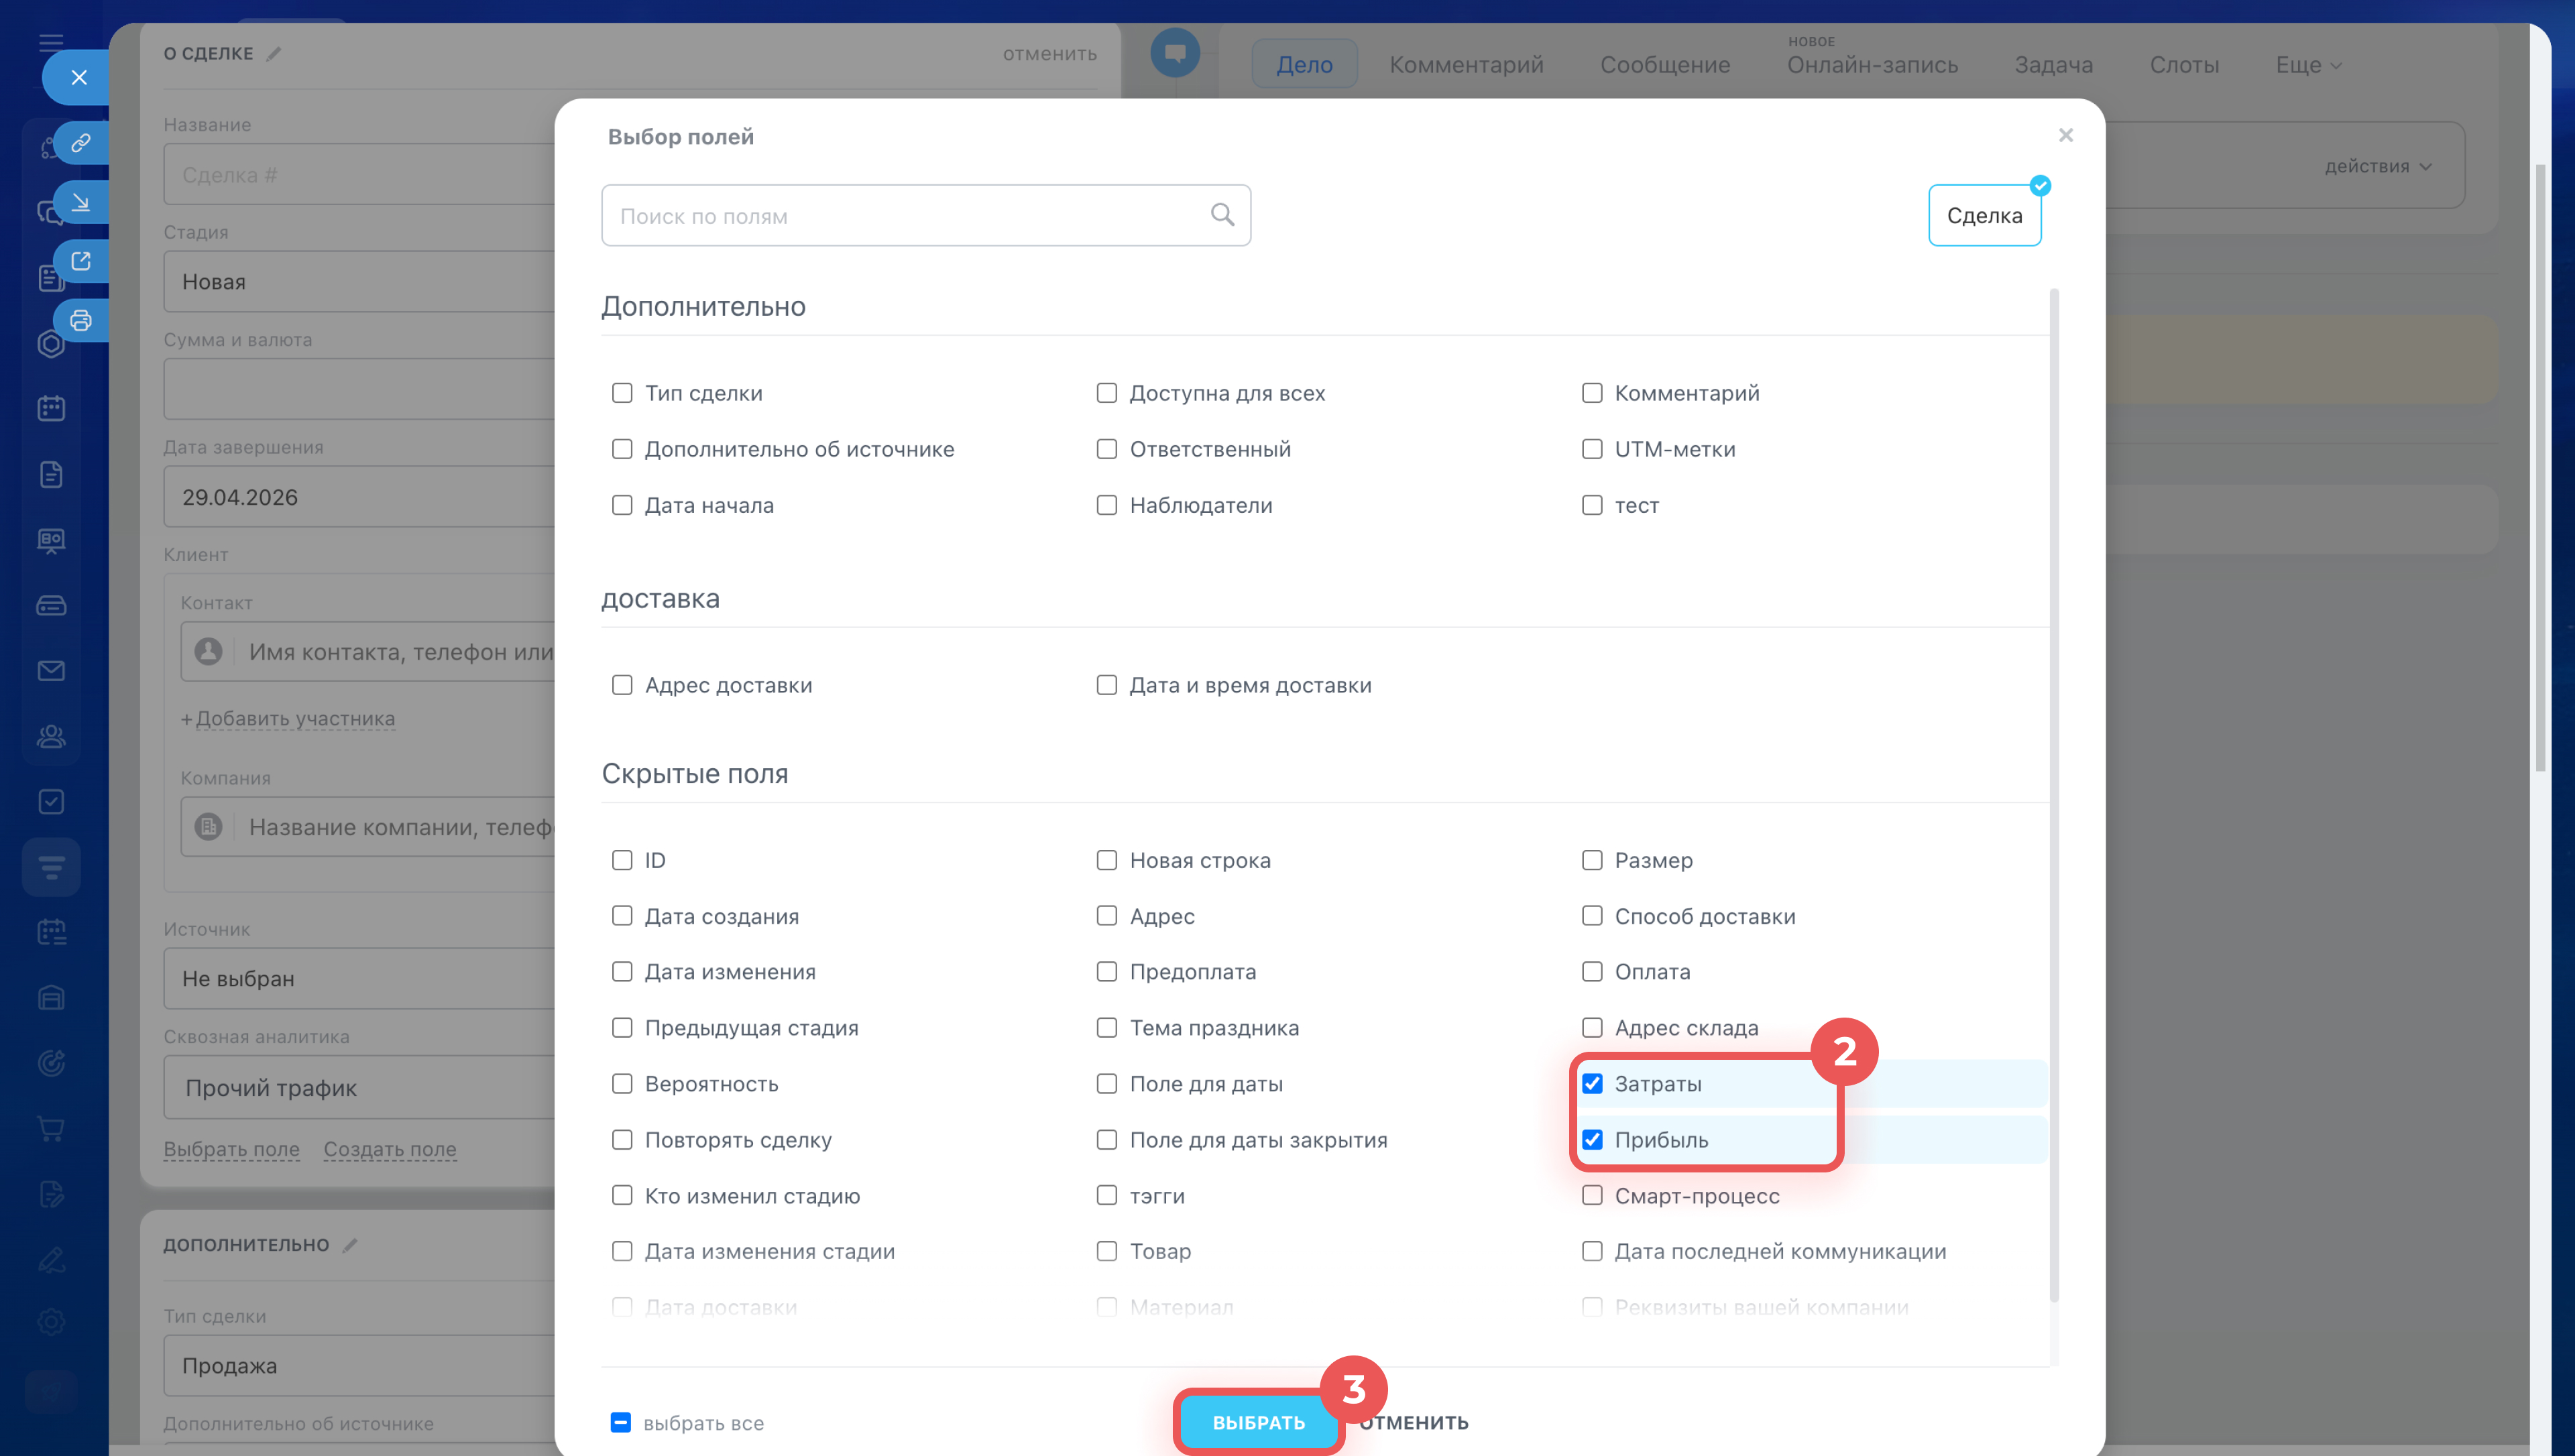Screen dimensions: 2575x1456
Task: Open the mail icon in left sidebar
Action: (51, 671)
